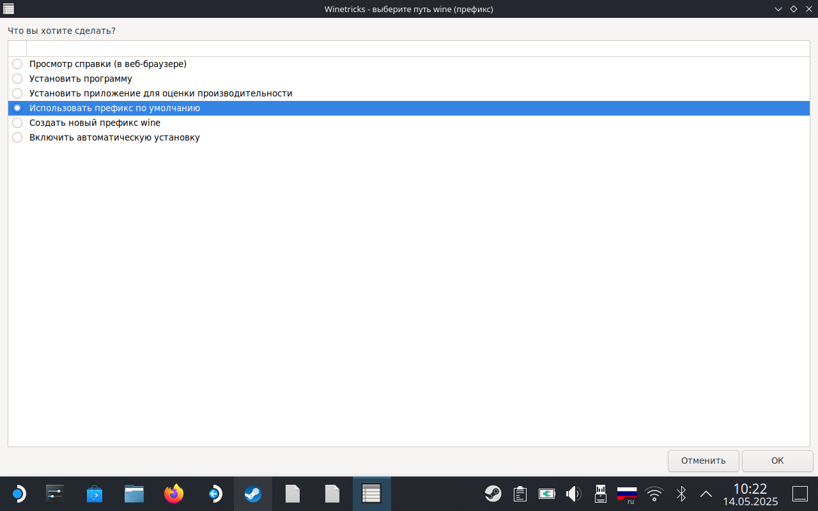Open the Steam system tray icon
The image size is (818, 511).
click(493, 494)
